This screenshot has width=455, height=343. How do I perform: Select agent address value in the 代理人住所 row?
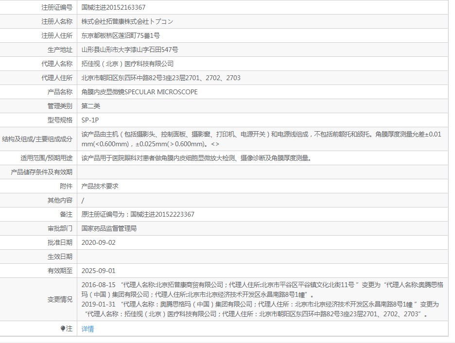[x=161, y=78]
